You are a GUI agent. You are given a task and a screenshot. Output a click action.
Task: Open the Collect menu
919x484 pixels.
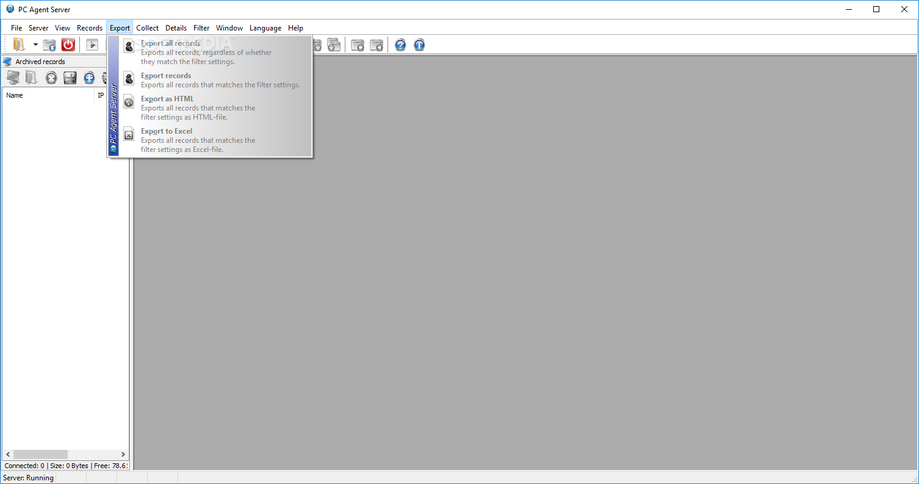[147, 28]
